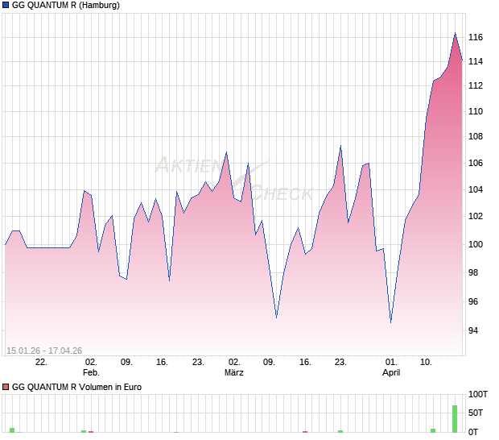Click the 102 price axis label
This screenshot has height=440, width=499.
(476, 216)
